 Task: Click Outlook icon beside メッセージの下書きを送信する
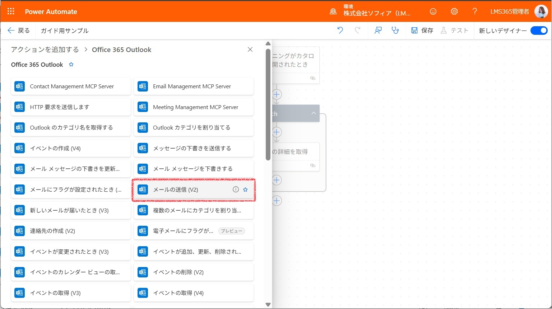143,148
